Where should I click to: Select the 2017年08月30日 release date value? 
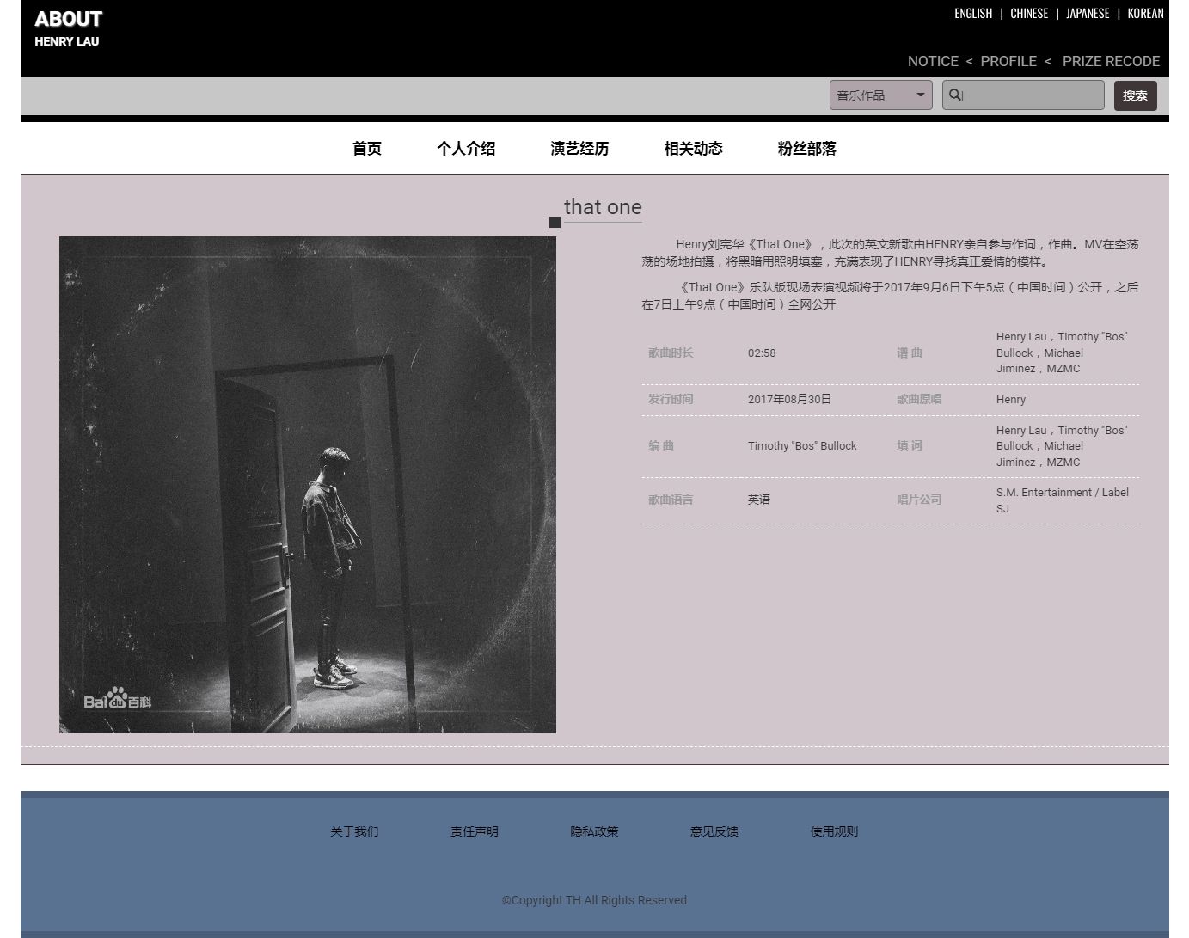(x=789, y=400)
